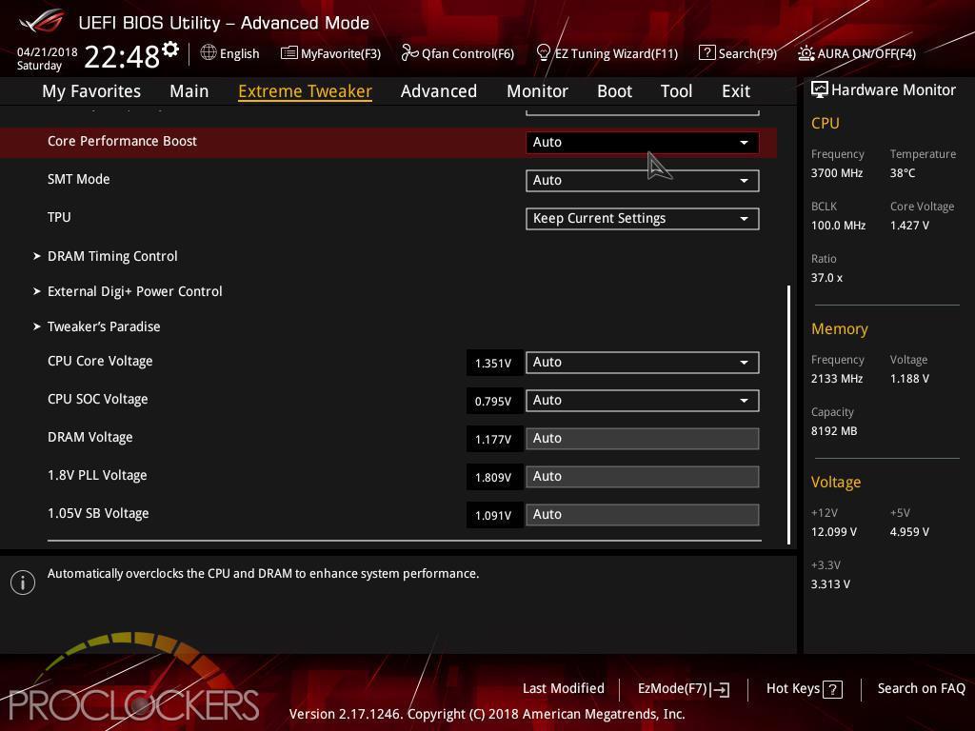Image resolution: width=975 pixels, height=731 pixels.
Task: Open the TPU Keep Current Settings dropdown
Action: click(643, 219)
